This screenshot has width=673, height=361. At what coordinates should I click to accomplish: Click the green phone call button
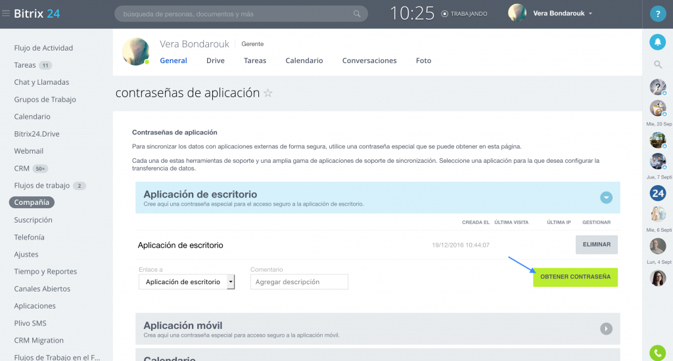[x=657, y=353]
